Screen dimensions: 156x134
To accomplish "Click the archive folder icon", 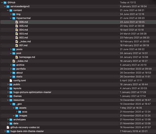I will [14, 65].
